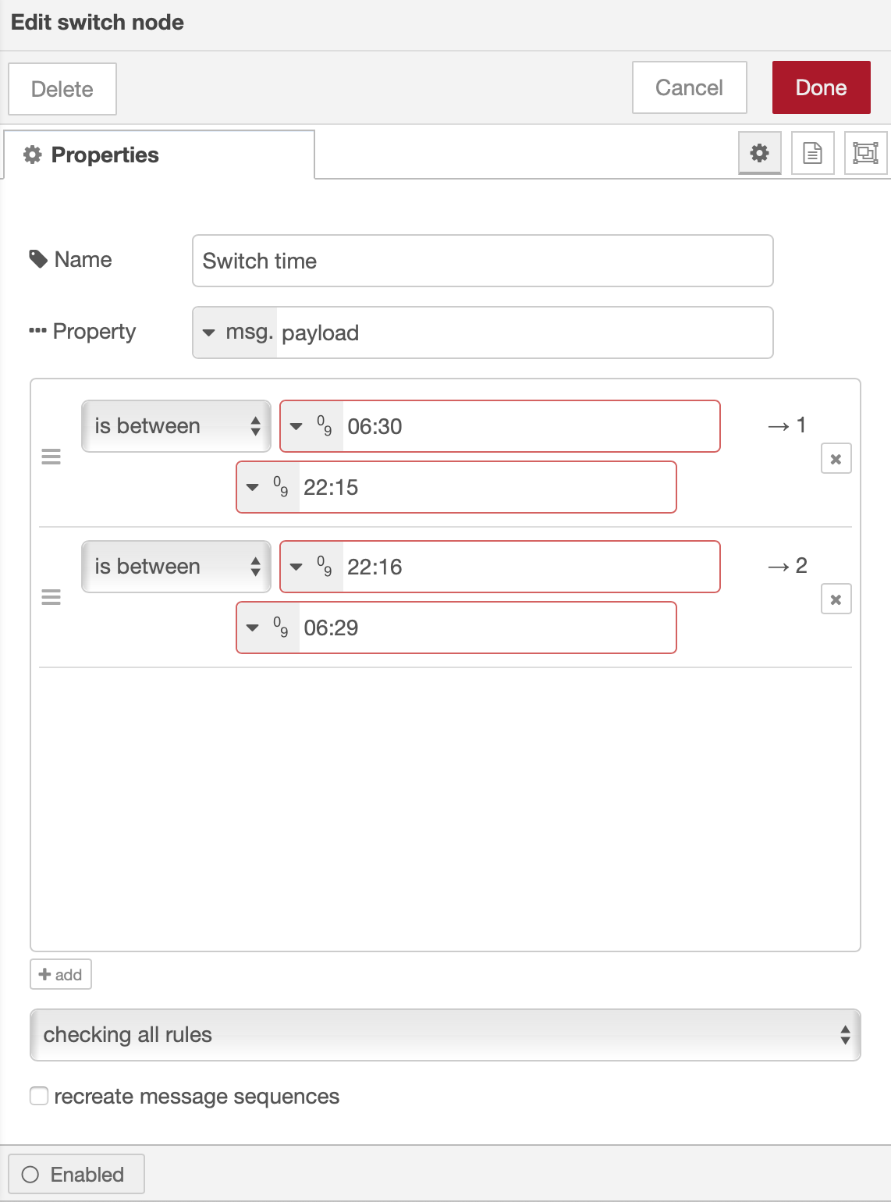The height and width of the screenshot is (1202, 891).
Task: Click the Done button
Action: coord(821,87)
